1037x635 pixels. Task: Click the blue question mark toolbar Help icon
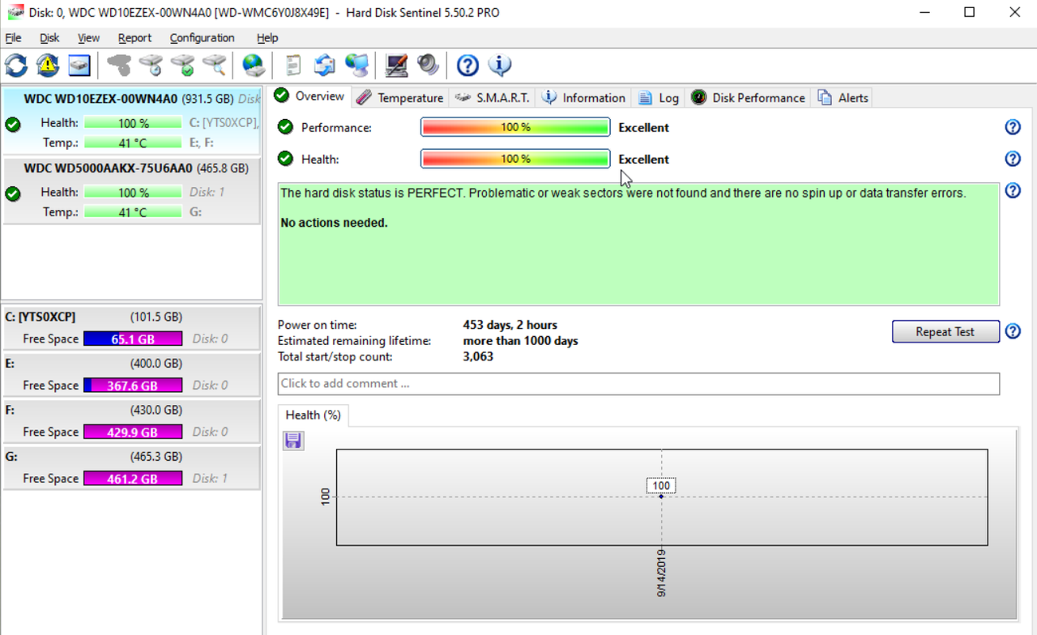tap(467, 66)
